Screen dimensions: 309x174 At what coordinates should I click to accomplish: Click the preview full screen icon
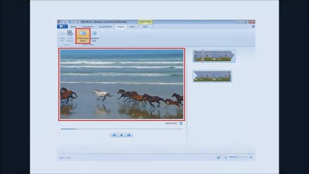181,124
